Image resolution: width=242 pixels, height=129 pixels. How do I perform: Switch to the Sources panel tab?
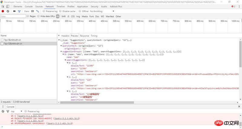[x=39, y=6]
